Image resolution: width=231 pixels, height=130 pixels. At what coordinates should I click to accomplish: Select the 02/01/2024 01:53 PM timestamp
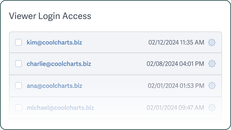tap(176, 86)
